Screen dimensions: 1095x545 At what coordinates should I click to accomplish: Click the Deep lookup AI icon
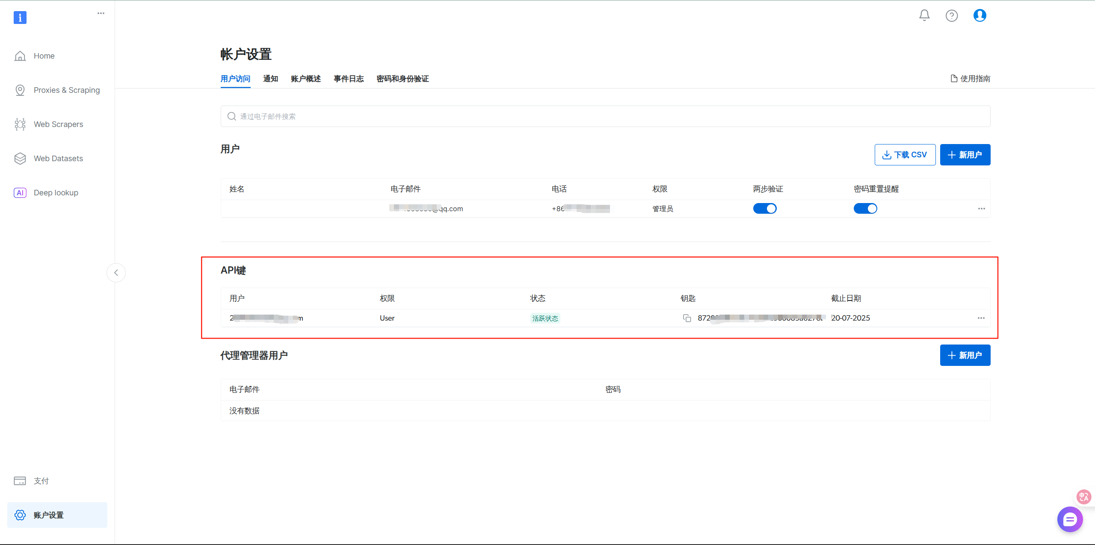20,193
